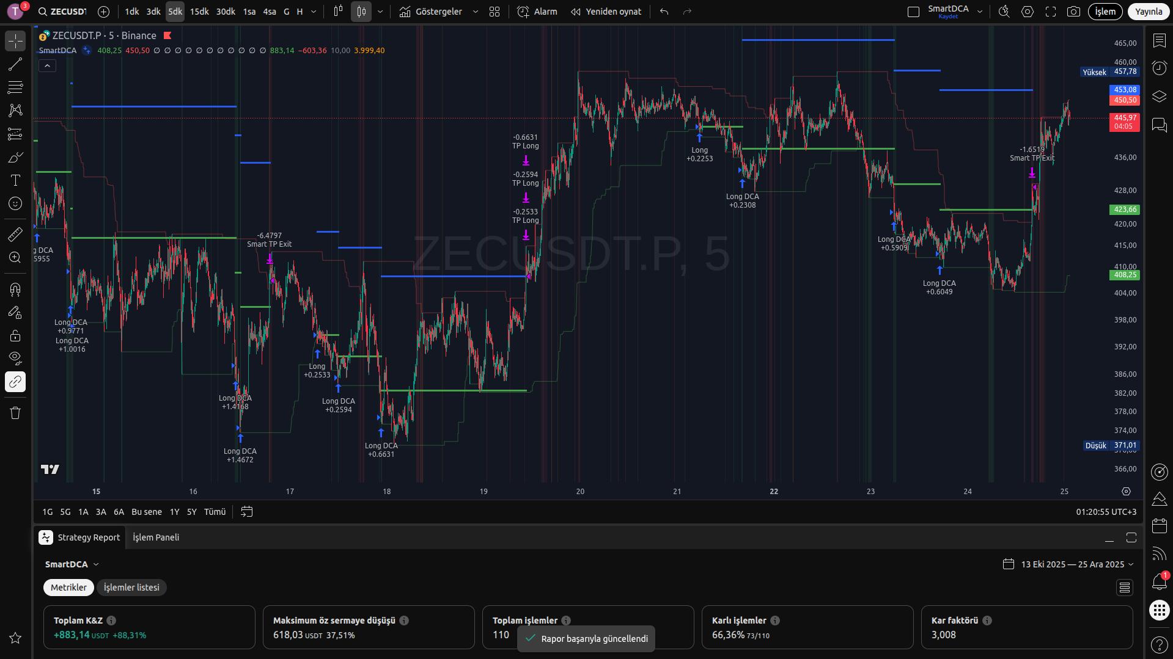
Task: Toggle lock all drawing tools
Action: [15, 335]
